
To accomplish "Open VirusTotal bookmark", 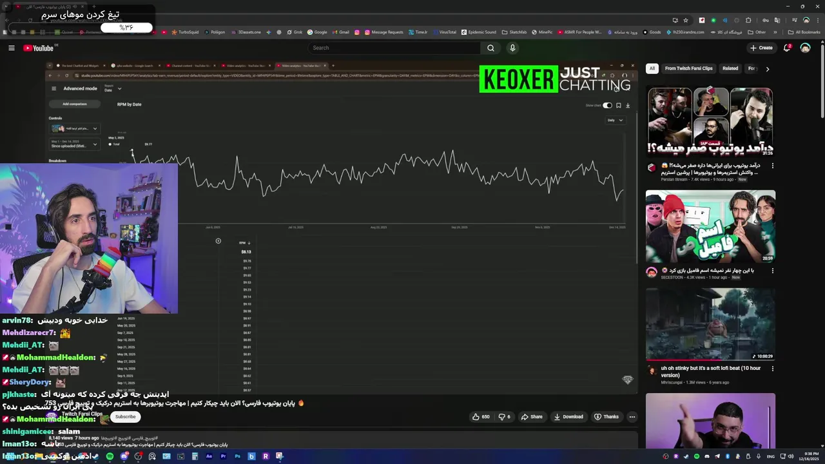I will (444, 32).
